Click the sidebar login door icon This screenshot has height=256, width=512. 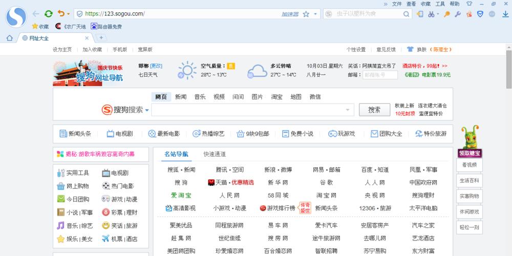click(420, 14)
